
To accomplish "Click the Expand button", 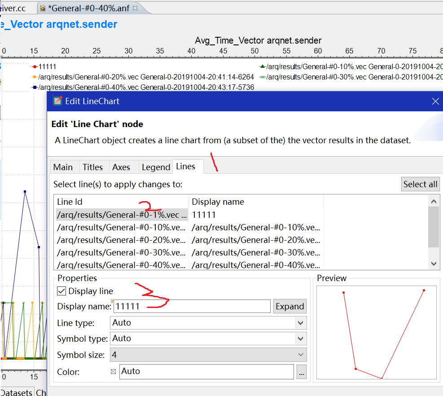I will pyautogui.click(x=290, y=306).
